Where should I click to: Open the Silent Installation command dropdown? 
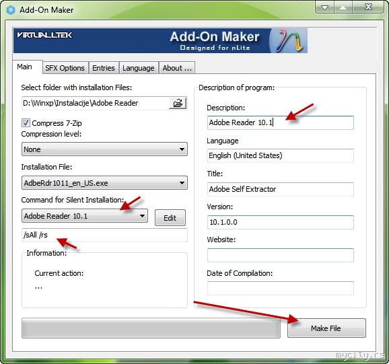point(85,216)
